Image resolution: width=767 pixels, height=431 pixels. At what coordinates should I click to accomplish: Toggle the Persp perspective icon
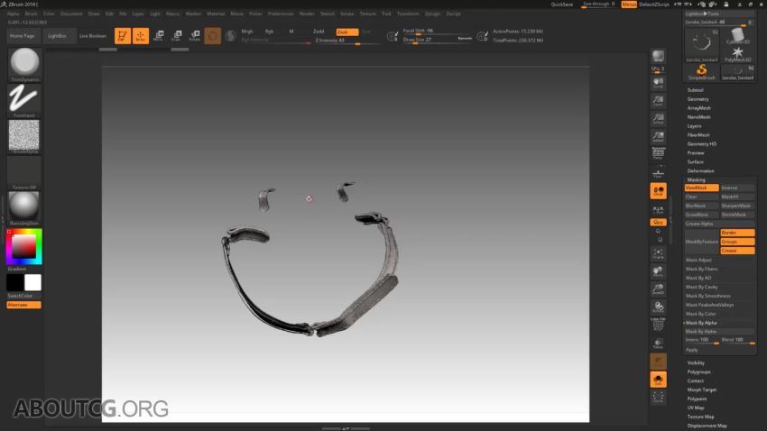pyautogui.click(x=659, y=154)
